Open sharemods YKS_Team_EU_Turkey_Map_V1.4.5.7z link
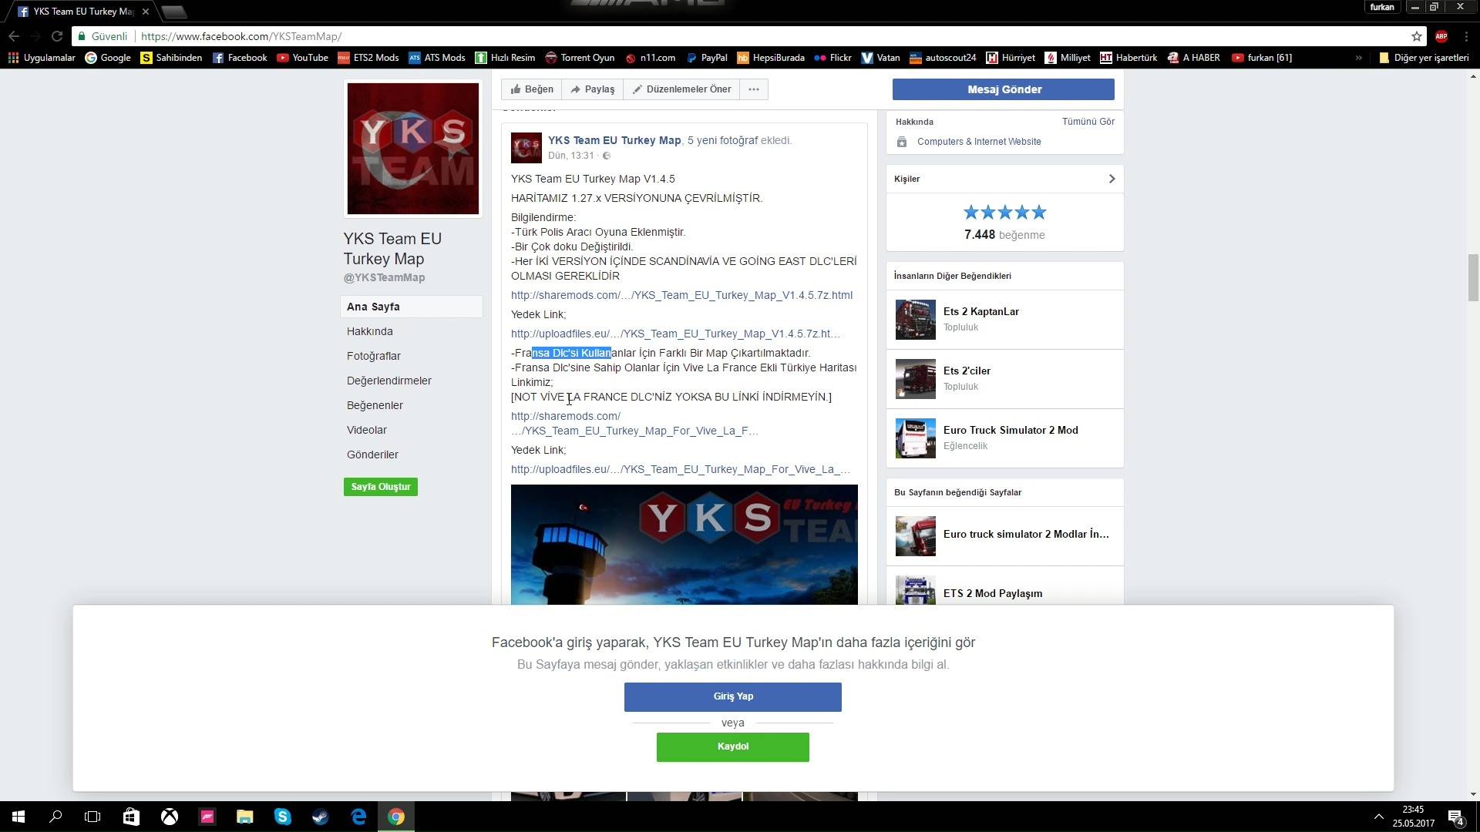The width and height of the screenshot is (1480, 832). click(681, 295)
